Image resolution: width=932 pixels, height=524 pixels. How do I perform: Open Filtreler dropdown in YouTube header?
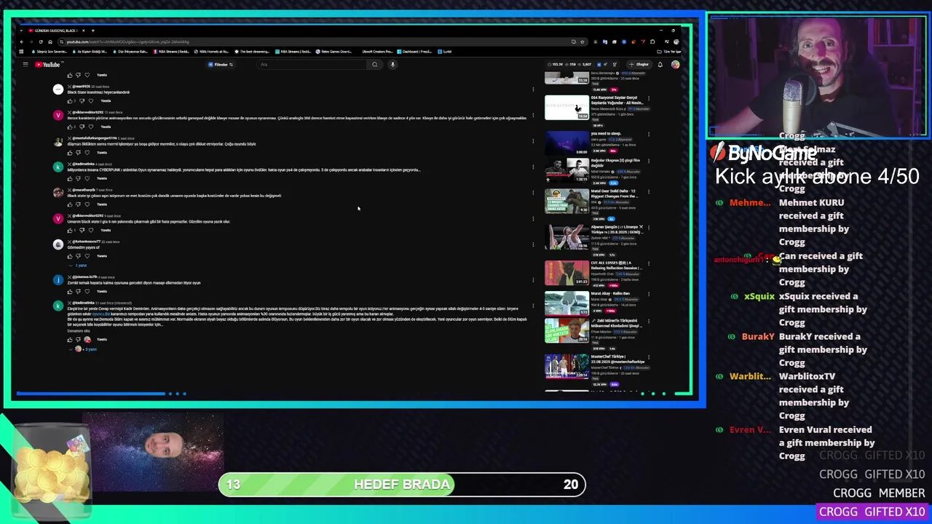point(221,65)
